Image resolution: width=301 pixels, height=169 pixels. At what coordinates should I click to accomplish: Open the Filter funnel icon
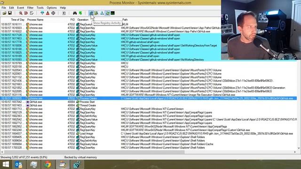click(x=42, y=13)
